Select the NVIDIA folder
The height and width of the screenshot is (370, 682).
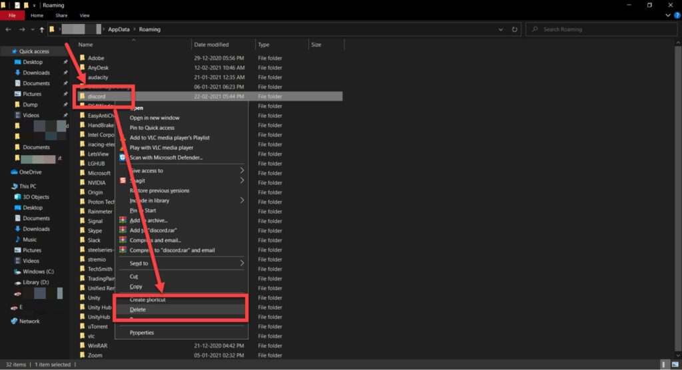(97, 183)
